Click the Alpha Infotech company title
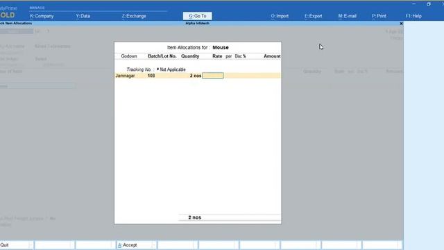The height and width of the screenshot is (250, 444). [197, 23]
